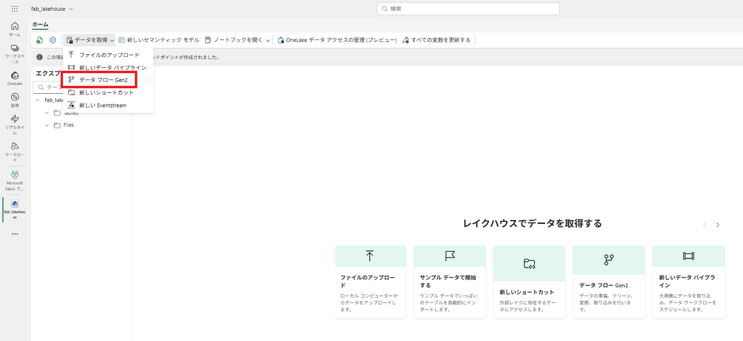Viewport: 743px width, 341px height.
Task: Click the pipeline icon on 新しいデータ パイプライン card
Action: pos(688,256)
